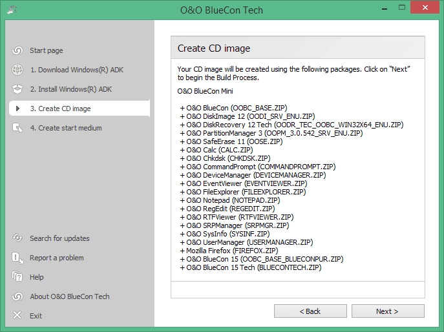444x332 pixels.
Task: Click the < Back button
Action: [x=310, y=311]
